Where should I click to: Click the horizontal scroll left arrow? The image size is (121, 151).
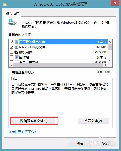(11, 65)
